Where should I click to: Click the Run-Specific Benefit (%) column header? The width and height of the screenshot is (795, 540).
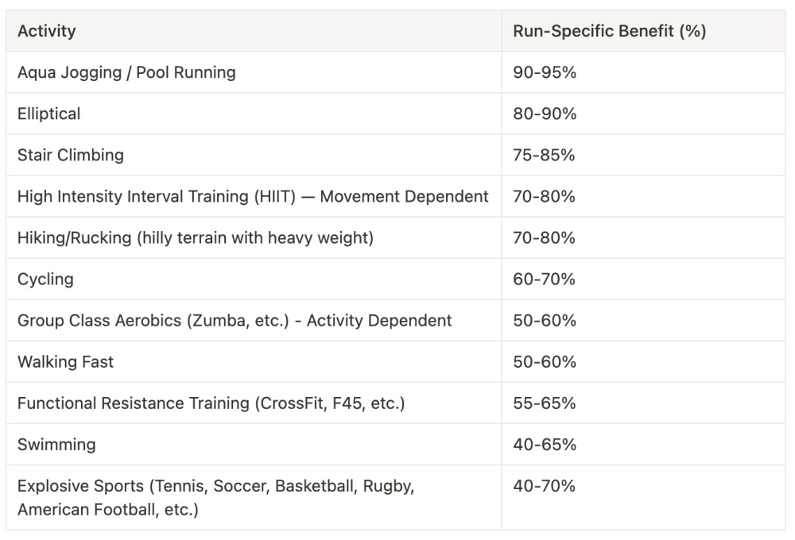[x=609, y=32]
